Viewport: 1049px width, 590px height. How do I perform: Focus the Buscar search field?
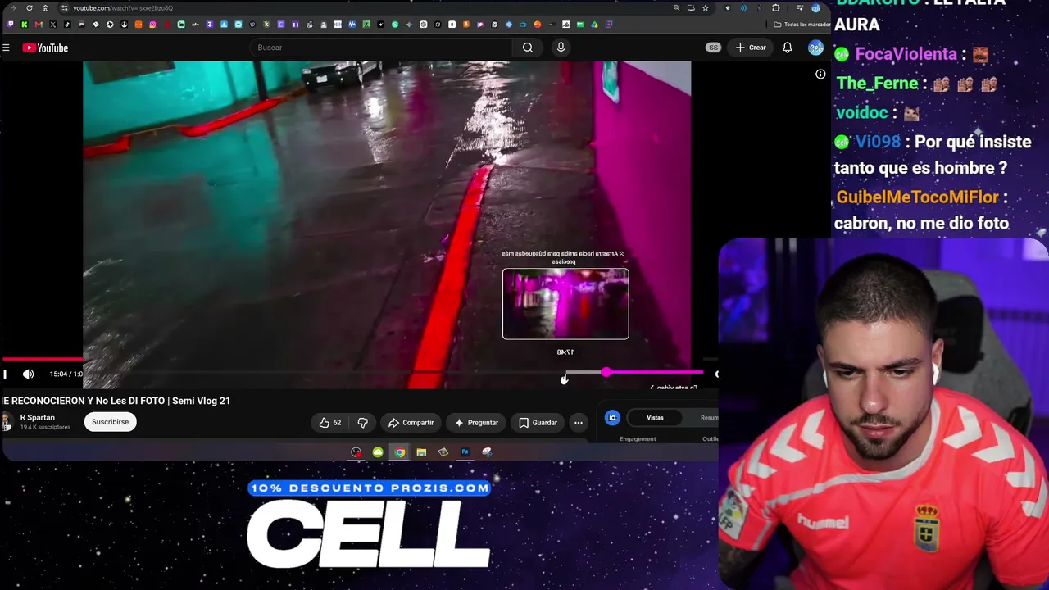pos(383,48)
